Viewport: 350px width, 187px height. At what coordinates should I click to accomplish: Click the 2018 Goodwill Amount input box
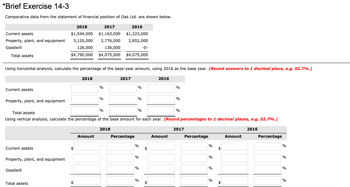87,169
